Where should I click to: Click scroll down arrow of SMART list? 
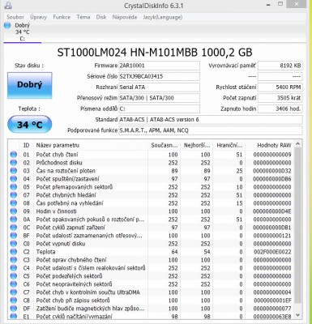pyautogui.click(x=297, y=314)
